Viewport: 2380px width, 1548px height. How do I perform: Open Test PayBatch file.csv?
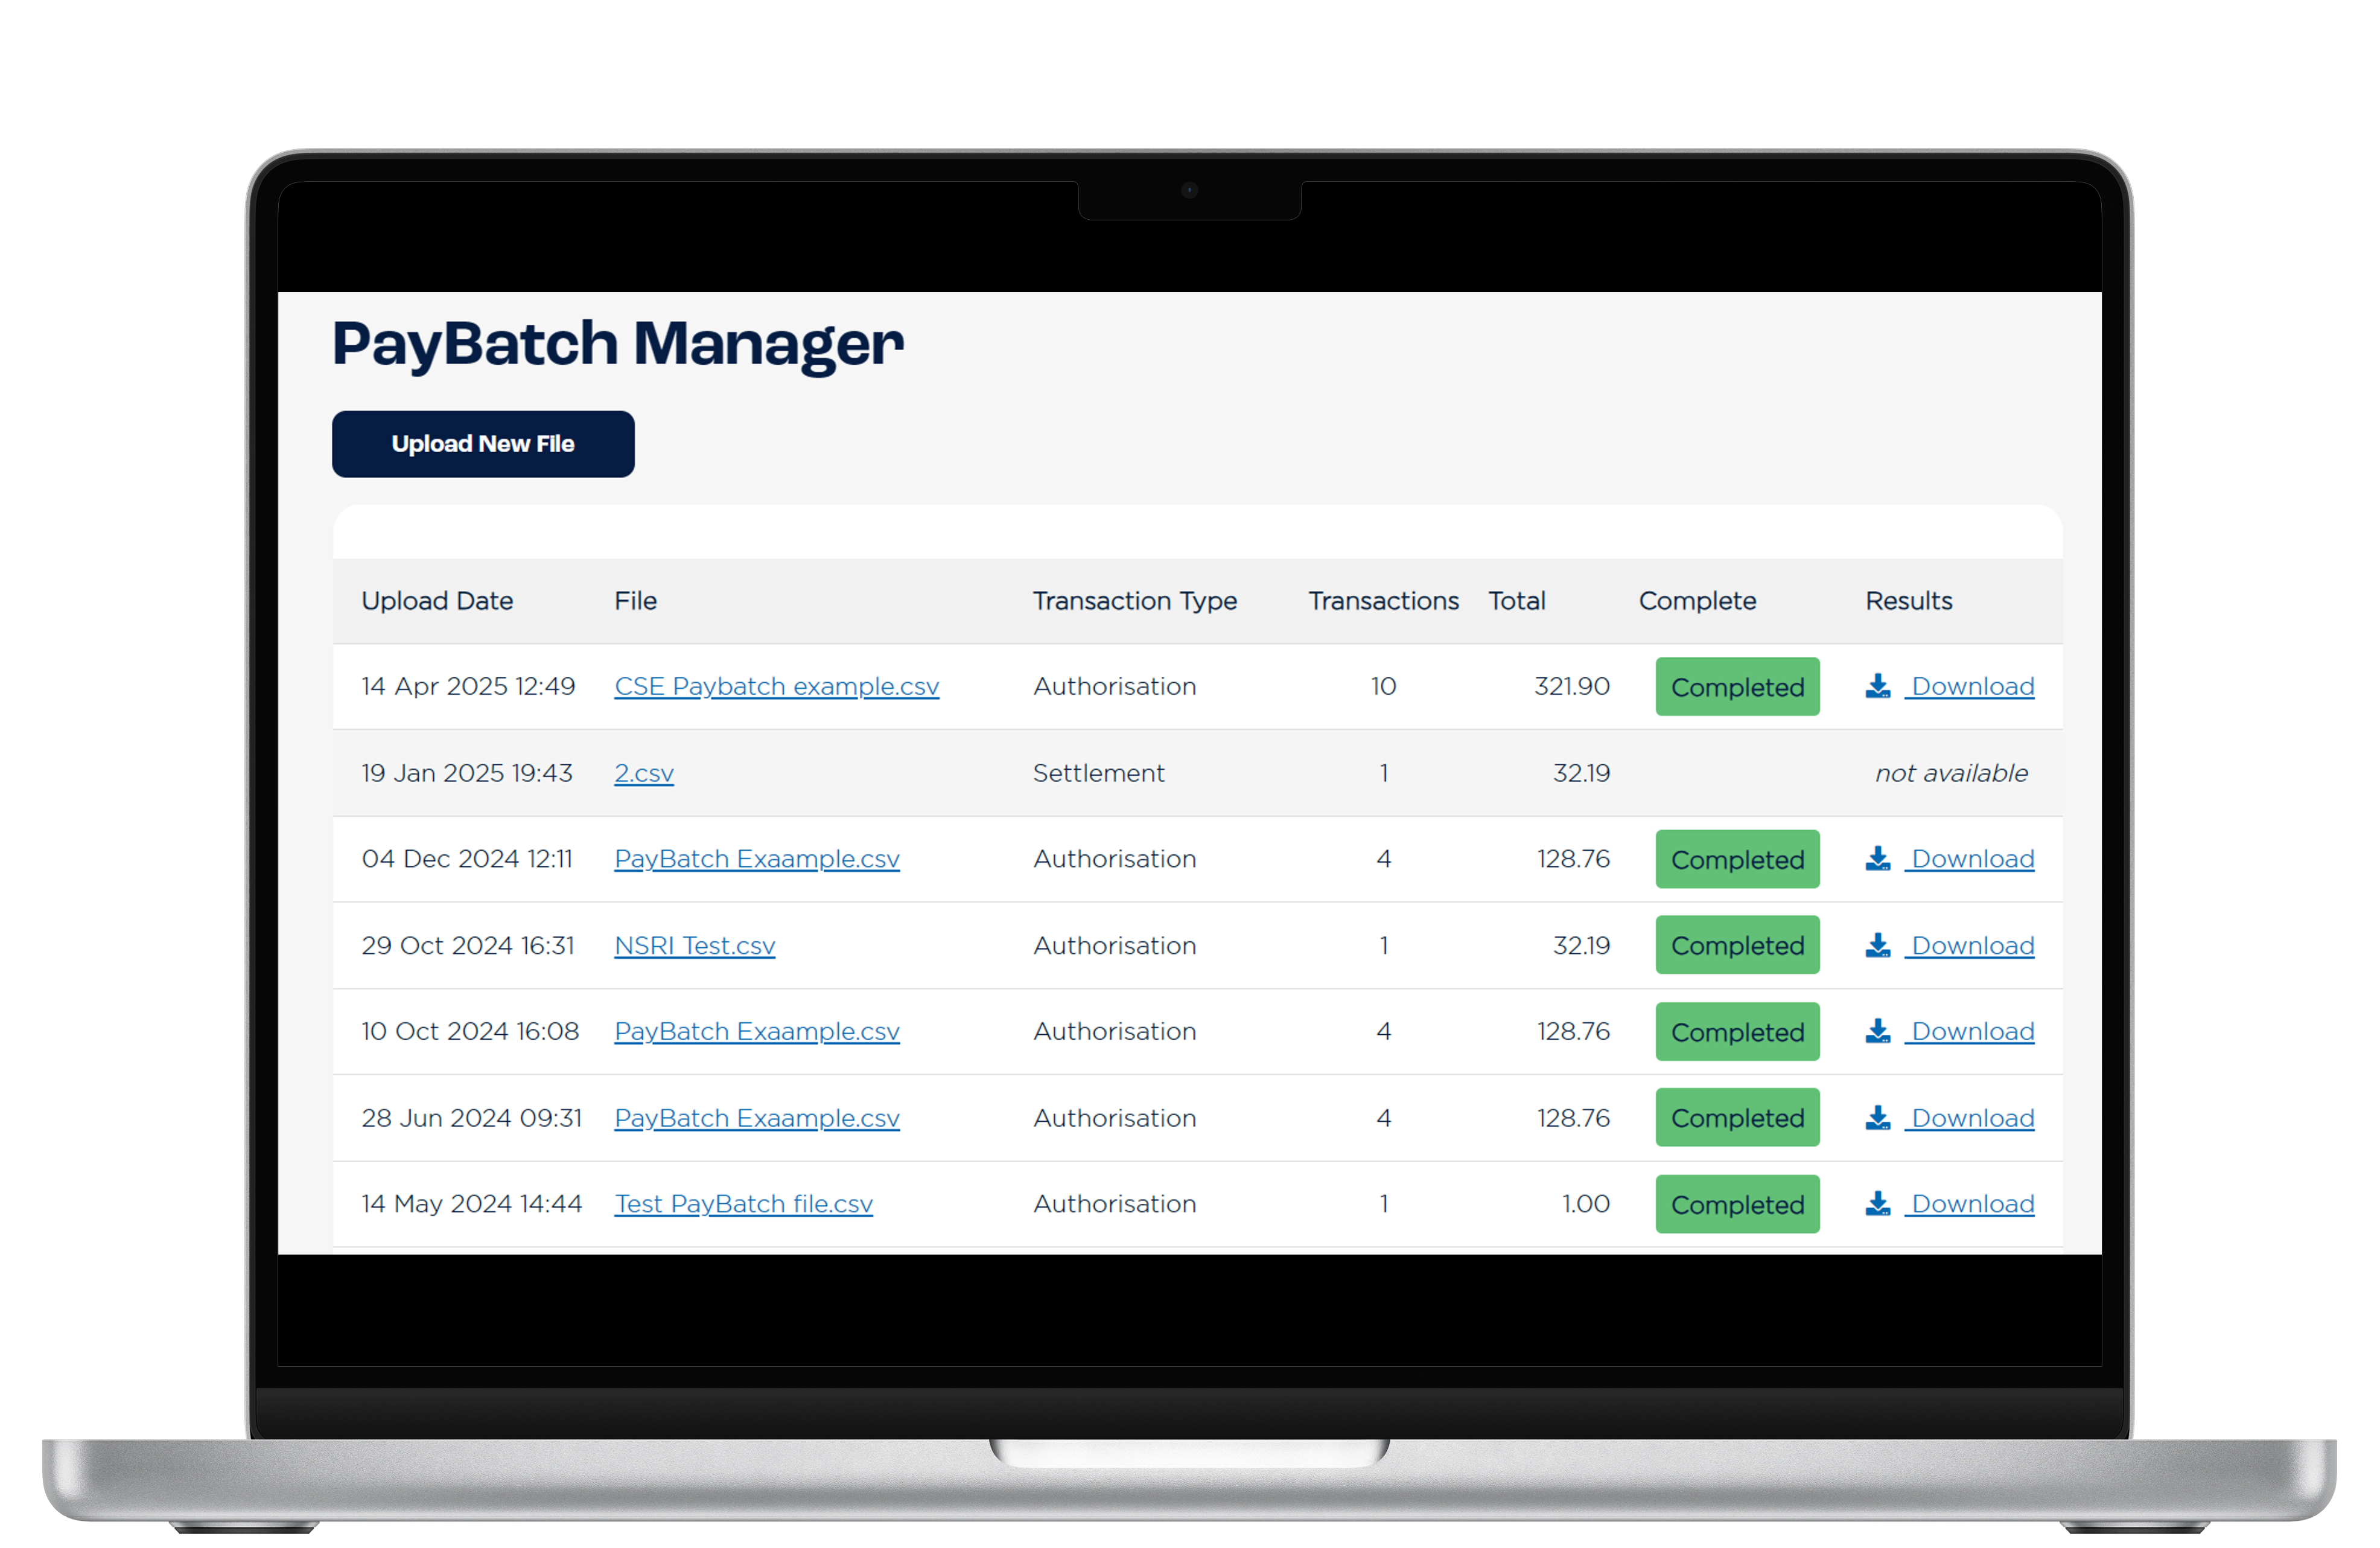[744, 1204]
